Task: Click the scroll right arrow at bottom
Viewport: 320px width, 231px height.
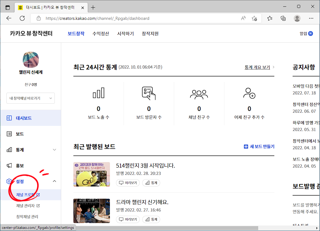Action: pos(317,228)
